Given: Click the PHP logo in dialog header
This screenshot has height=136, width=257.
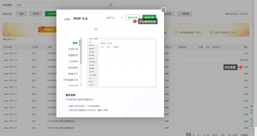Looking at the screenshot, I should point(67,19).
